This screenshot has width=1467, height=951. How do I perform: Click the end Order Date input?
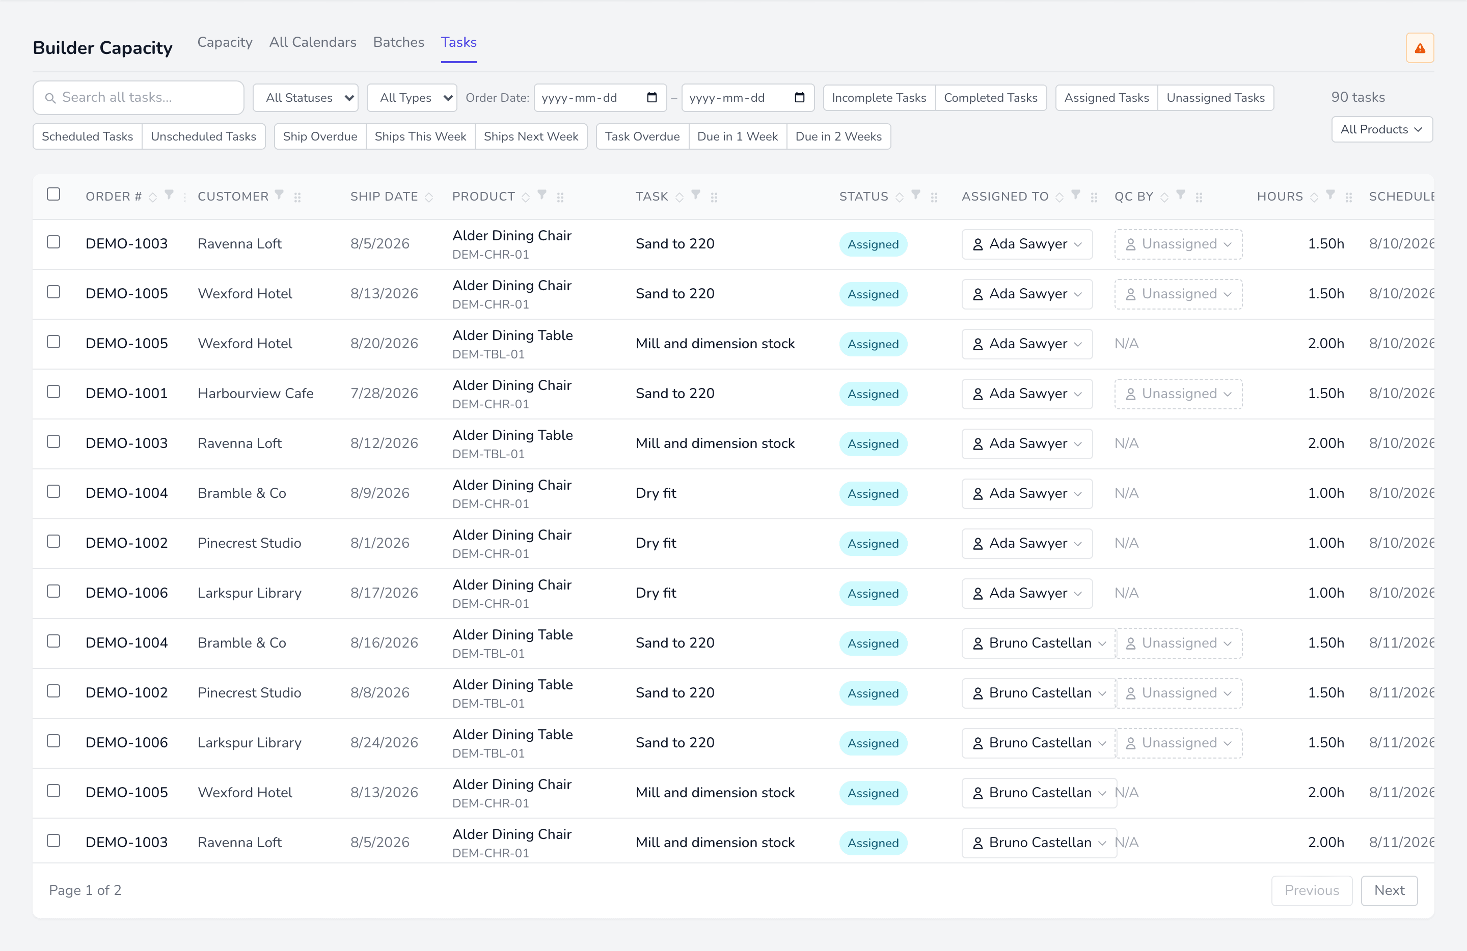(x=748, y=98)
